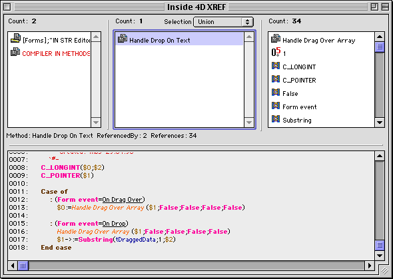Click the zoom box in title bar
The width and height of the screenshot is (393, 279).
tap(374, 7)
